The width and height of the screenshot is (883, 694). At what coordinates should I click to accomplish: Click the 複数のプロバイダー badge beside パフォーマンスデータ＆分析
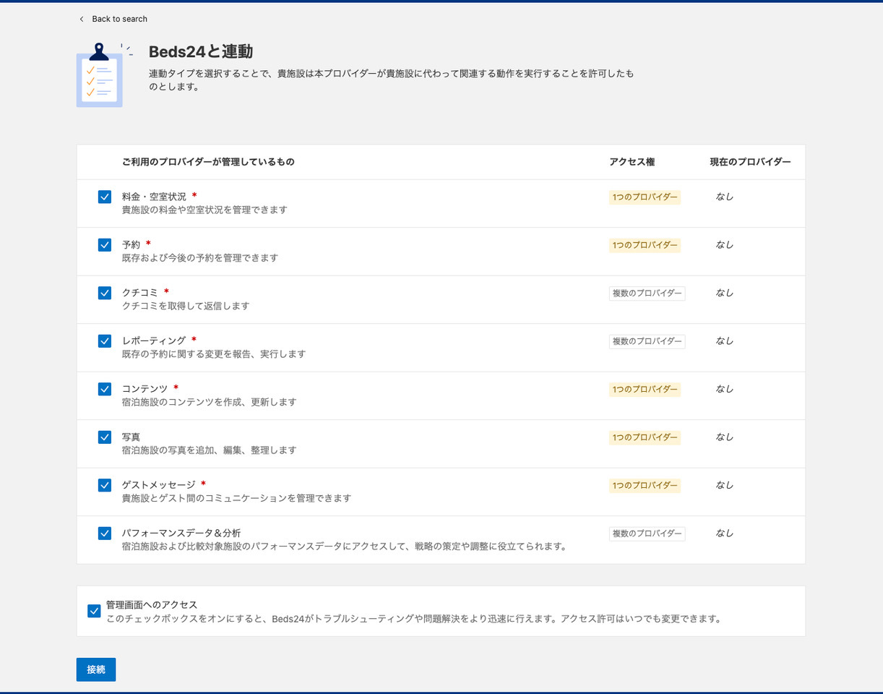[647, 533]
